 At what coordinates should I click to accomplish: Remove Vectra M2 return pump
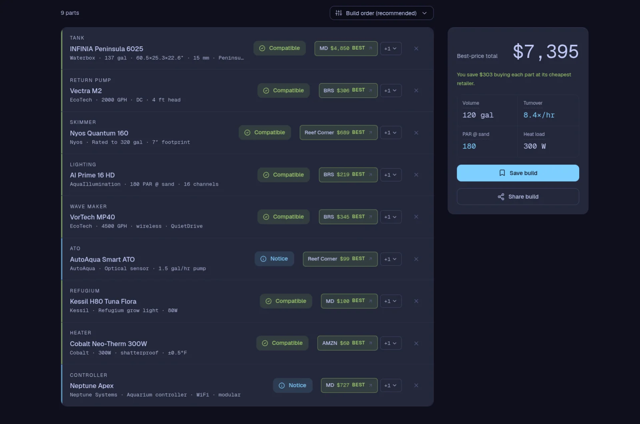pyautogui.click(x=416, y=90)
